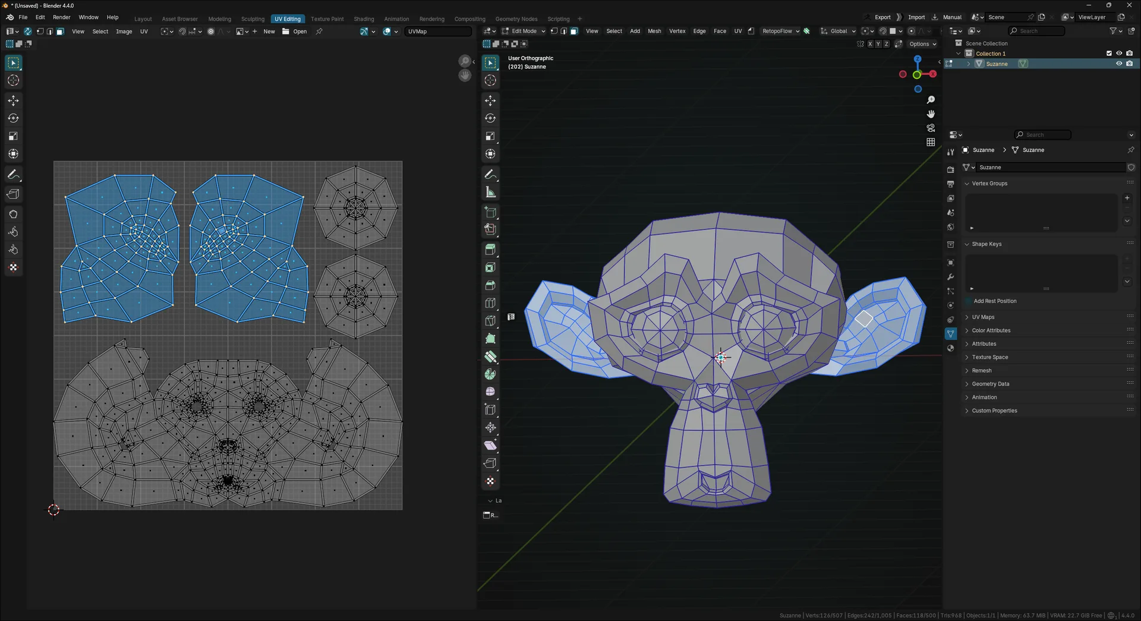Select the Inset Faces tool

point(490,267)
